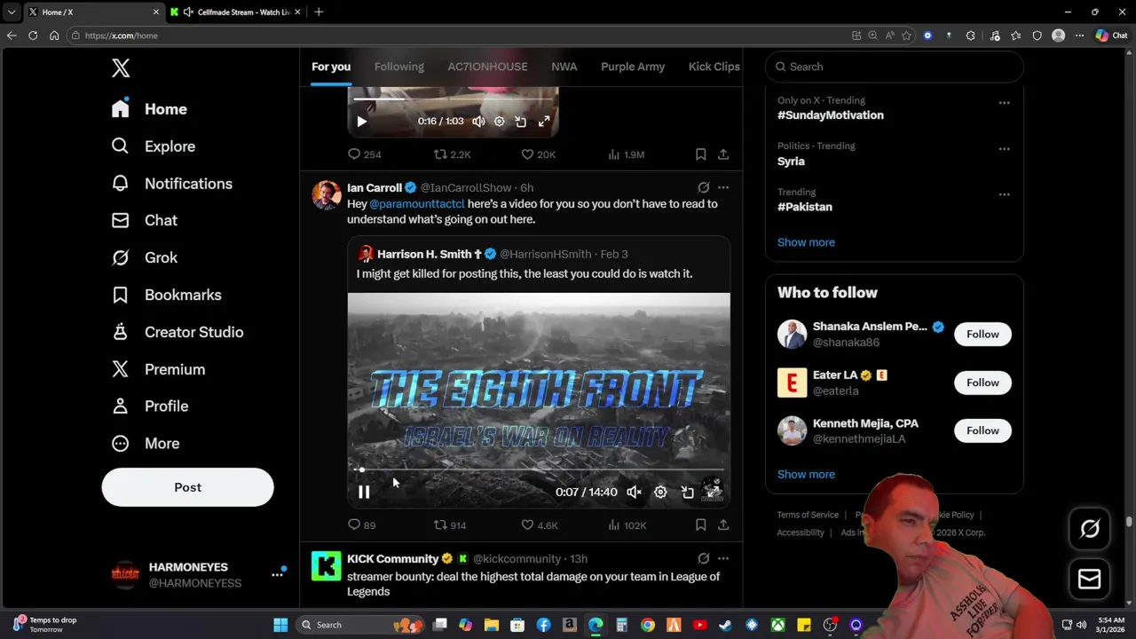1136x639 pixels.
Task: Open more options on KICK Community post
Action: (x=723, y=558)
